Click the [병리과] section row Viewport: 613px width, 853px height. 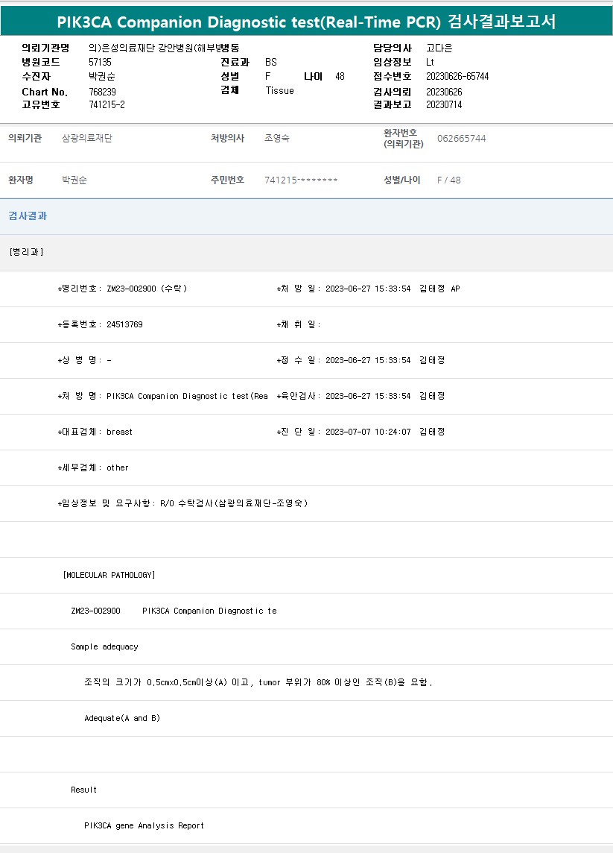pos(26,252)
